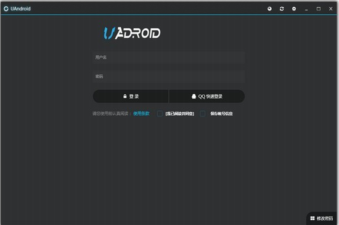
Task: Check the 我已阅读并同意 checkbox
Action: pyautogui.click(x=160, y=113)
